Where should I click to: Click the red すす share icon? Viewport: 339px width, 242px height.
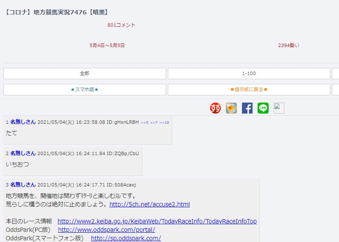click(x=215, y=108)
